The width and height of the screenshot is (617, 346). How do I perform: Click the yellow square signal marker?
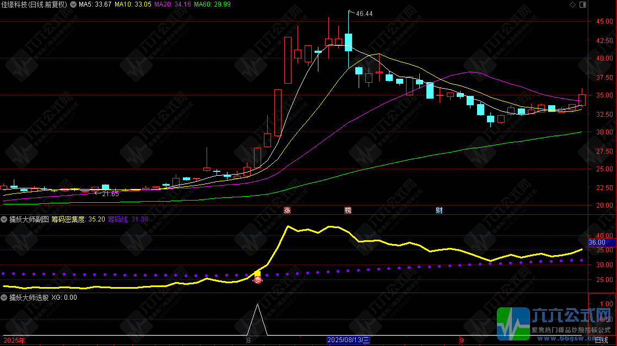[x=257, y=273]
